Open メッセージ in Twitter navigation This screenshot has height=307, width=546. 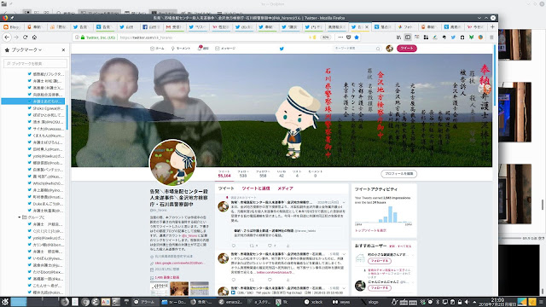(x=225, y=49)
